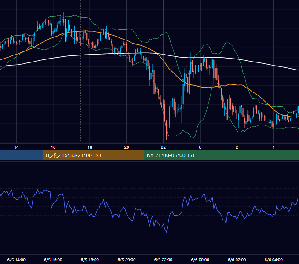Select the NY 21:00-06:00 JST session bar
The height and width of the screenshot is (264, 299).
(221, 155)
